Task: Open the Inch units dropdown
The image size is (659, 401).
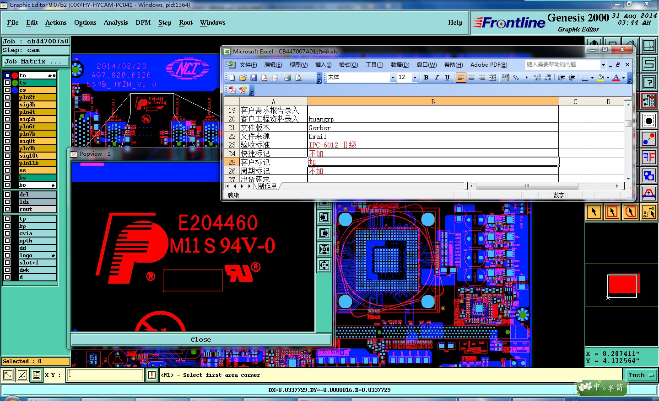Action: [640, 375]
